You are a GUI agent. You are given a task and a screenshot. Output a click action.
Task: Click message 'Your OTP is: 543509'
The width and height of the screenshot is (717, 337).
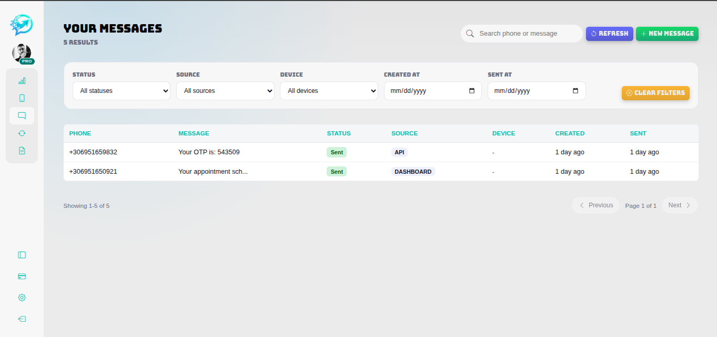pyautogui.click(x=209, y=152)
